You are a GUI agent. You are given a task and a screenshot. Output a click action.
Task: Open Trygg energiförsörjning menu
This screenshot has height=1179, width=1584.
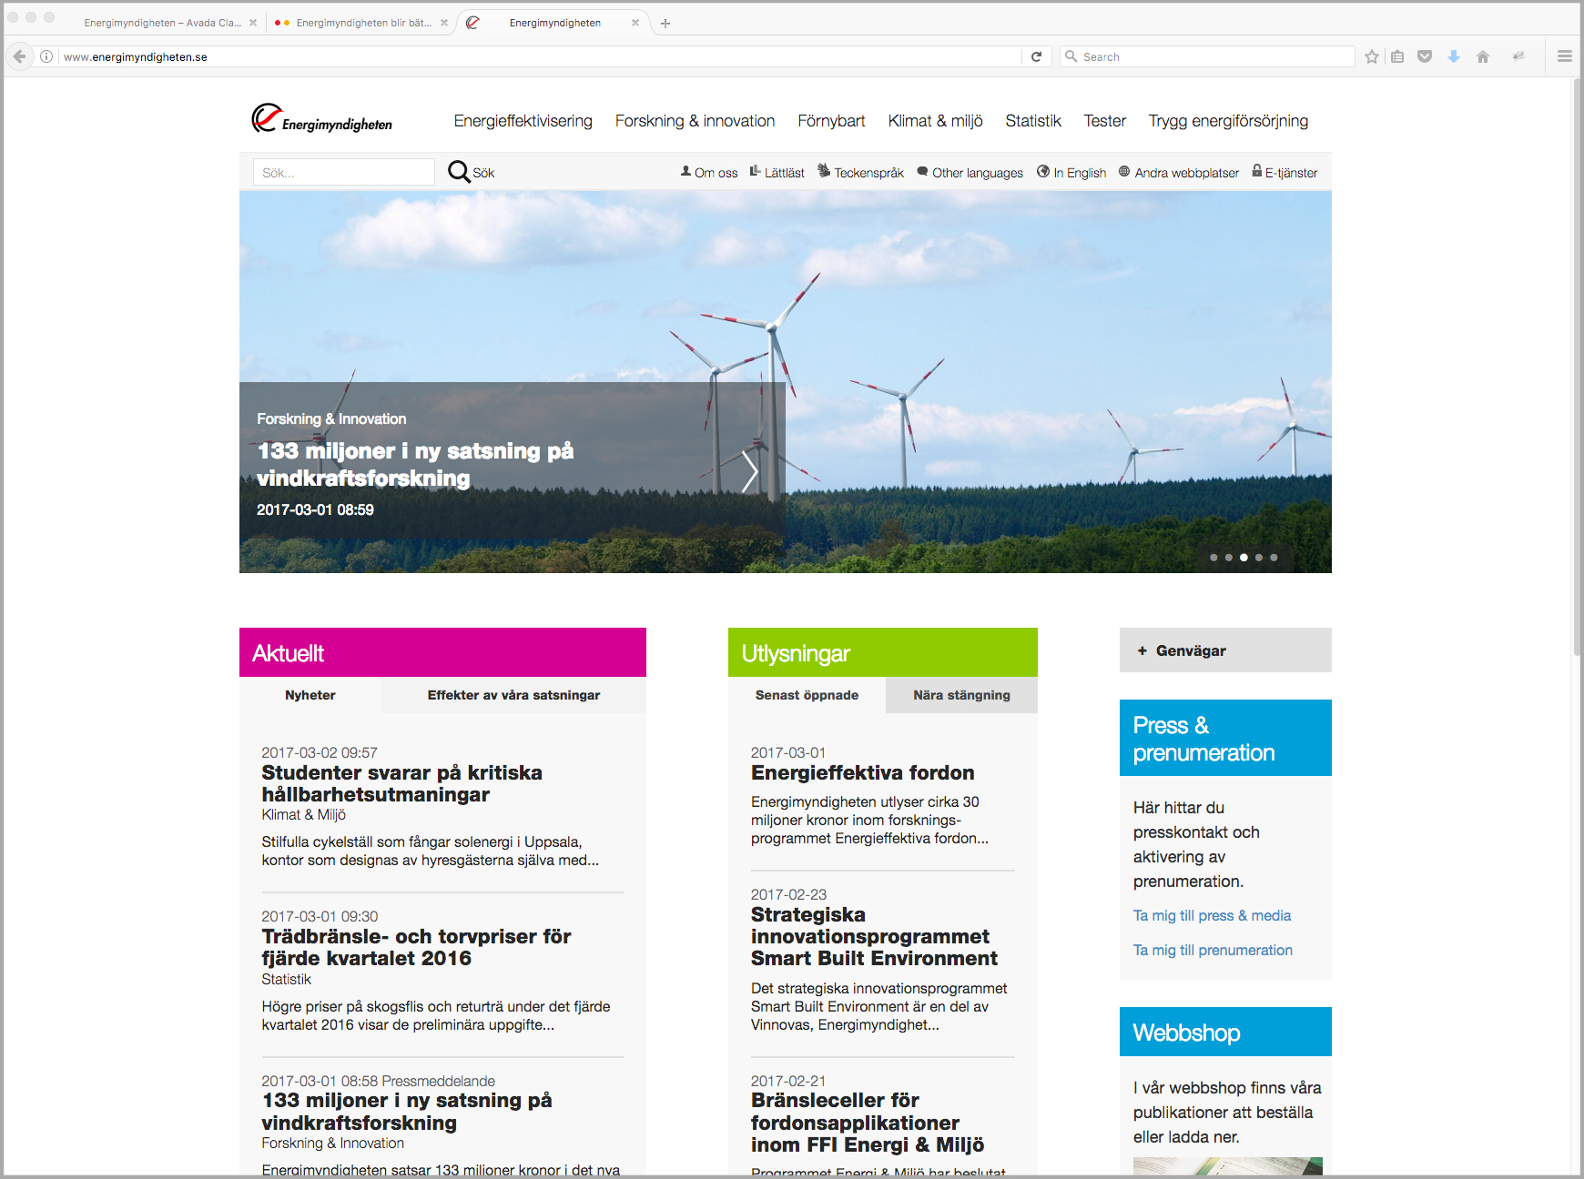[1228, 121]
